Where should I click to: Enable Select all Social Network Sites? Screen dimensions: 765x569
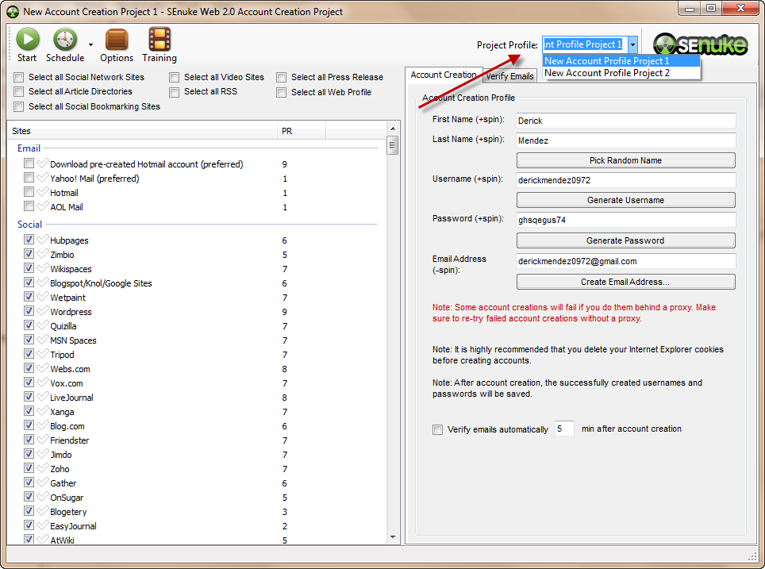coord(19,77)
